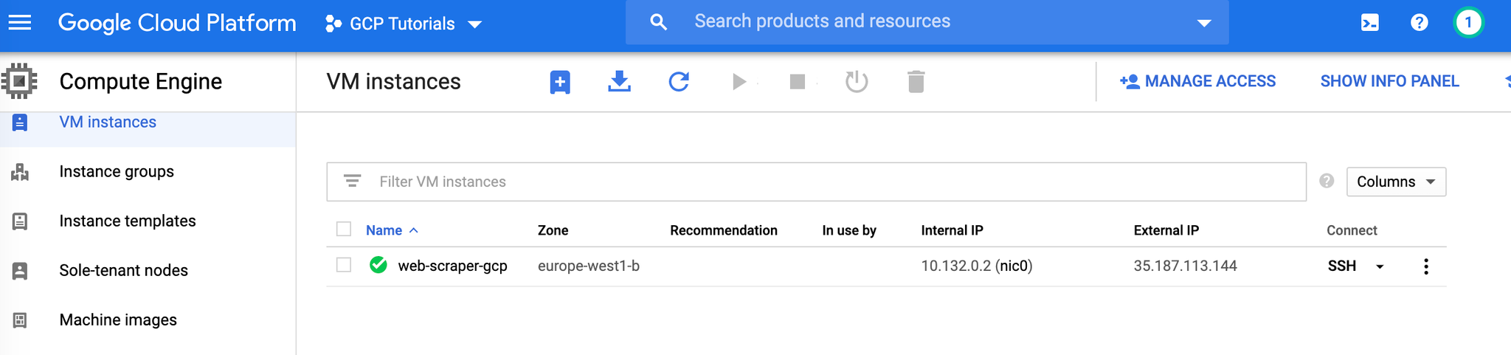Image resolution: width=1511 pixels, height=355 pixels.
Task: Open the hamburger navigation menu
Action: pyautogui.click(x=19, y=23)
